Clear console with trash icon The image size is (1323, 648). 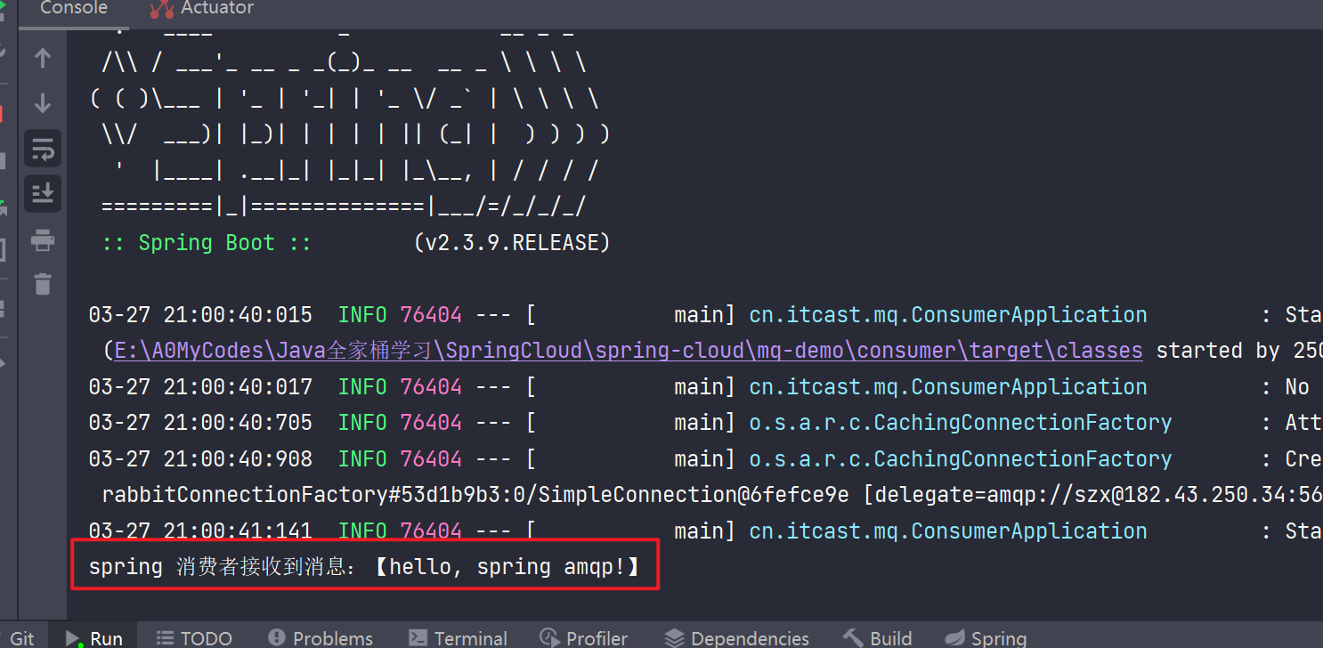pos(43,284)
